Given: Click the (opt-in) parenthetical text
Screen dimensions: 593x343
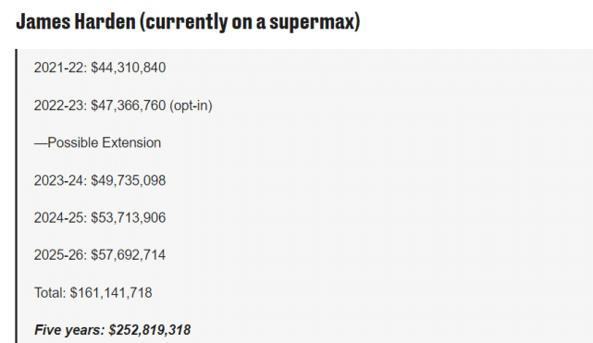Looking at the screenshot, I should point(191,105).
